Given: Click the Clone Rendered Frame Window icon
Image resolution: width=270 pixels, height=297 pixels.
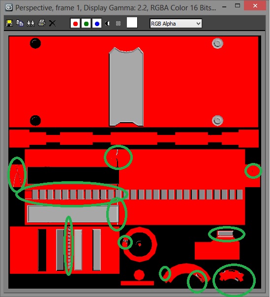Looking at the screenshot, I should click(x=31, y=23).
